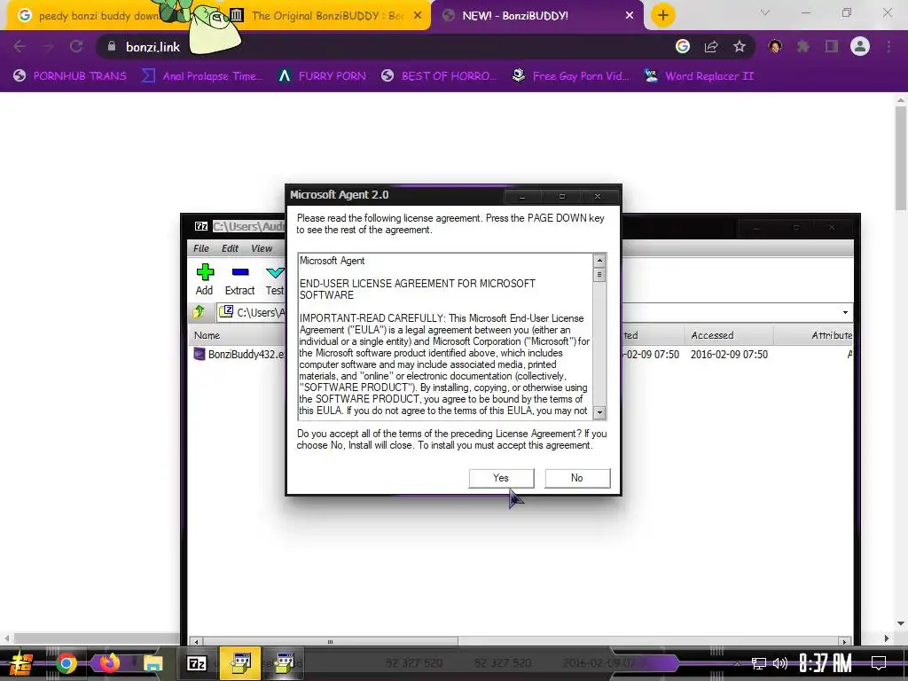Open the Chrome profile icon
Screen dimensions: 908x681
coord(860,46)
